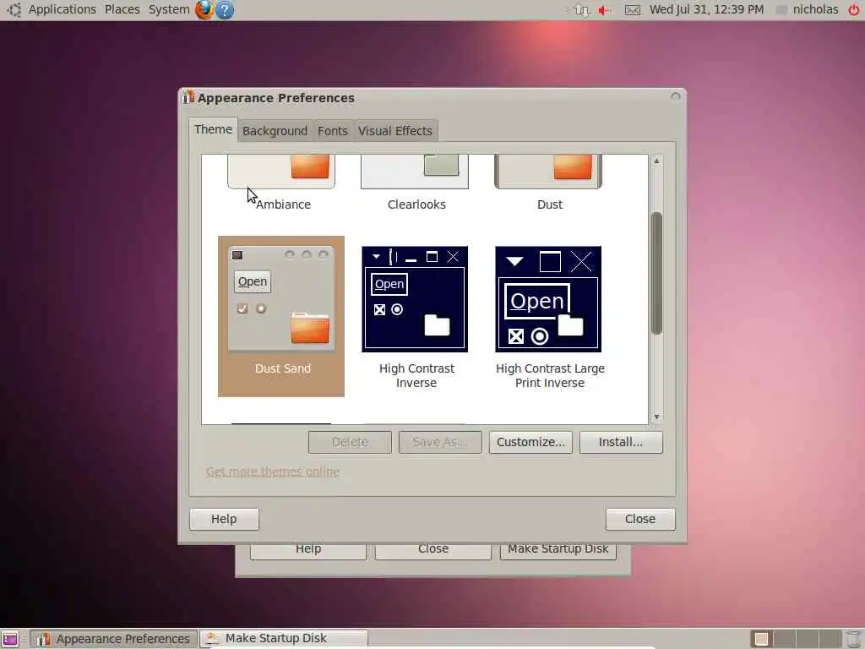Open the Trash icon in the bottom panel
The width and height of the screenshot is (865, 649).
coord(854,639)
